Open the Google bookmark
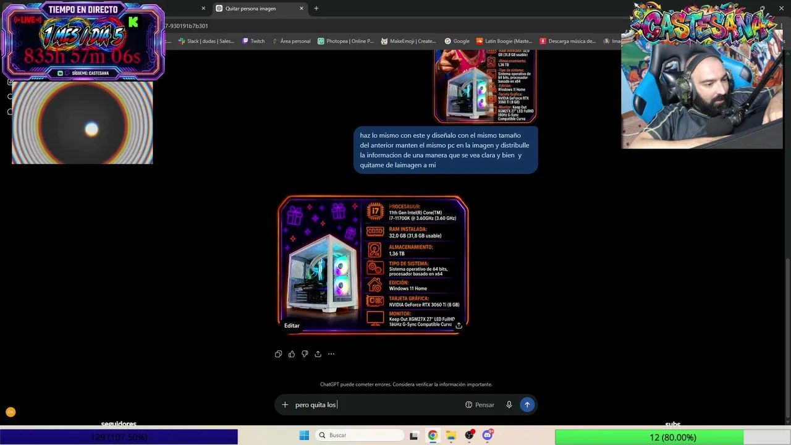The height and width of the screenshot is (445, 791). [457, 41]
